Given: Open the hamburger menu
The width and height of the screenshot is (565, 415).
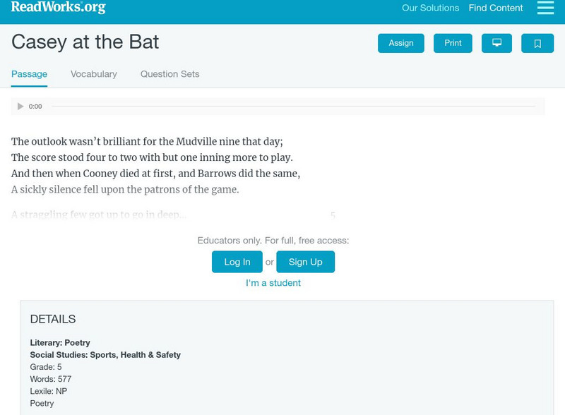Looking at the screenshot, I should click(545, 8).
